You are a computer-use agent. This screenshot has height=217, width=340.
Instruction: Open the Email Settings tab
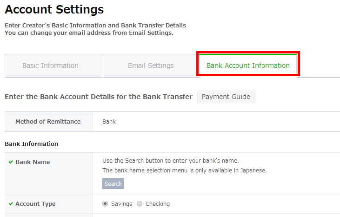click(151, 66)
